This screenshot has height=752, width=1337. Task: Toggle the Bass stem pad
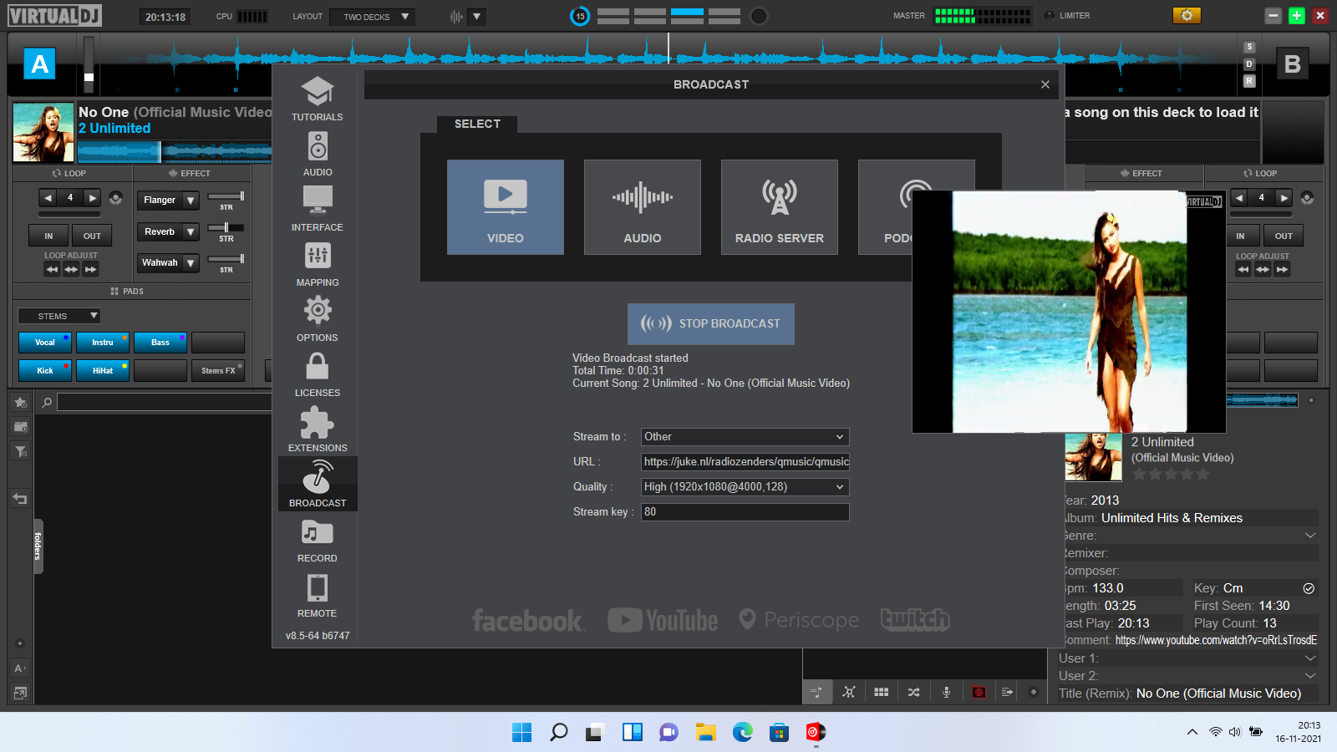160,343
